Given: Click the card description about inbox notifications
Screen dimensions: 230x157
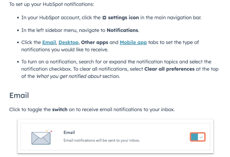Looking at the screenshot, I should point(101,141).
